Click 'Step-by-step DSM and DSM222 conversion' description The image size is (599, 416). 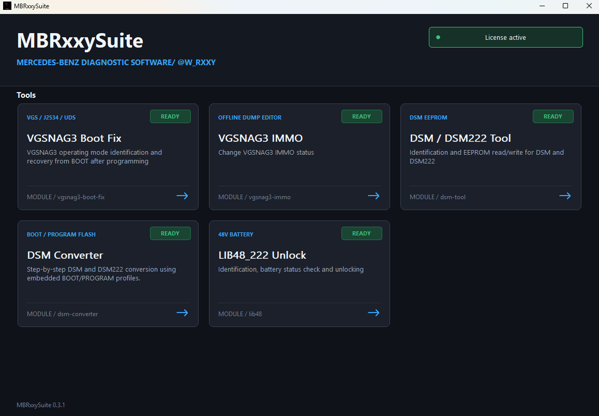coord(101,274)
